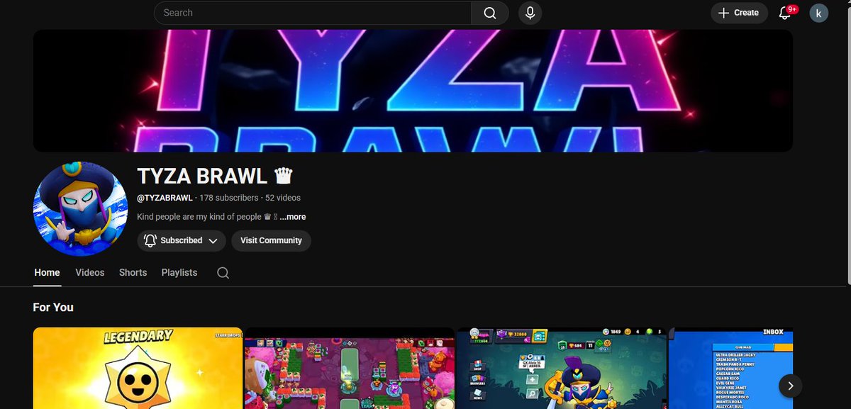851x409 pixels.
Task: Click the @TYZABRAWL handle text
Action: 165,198
